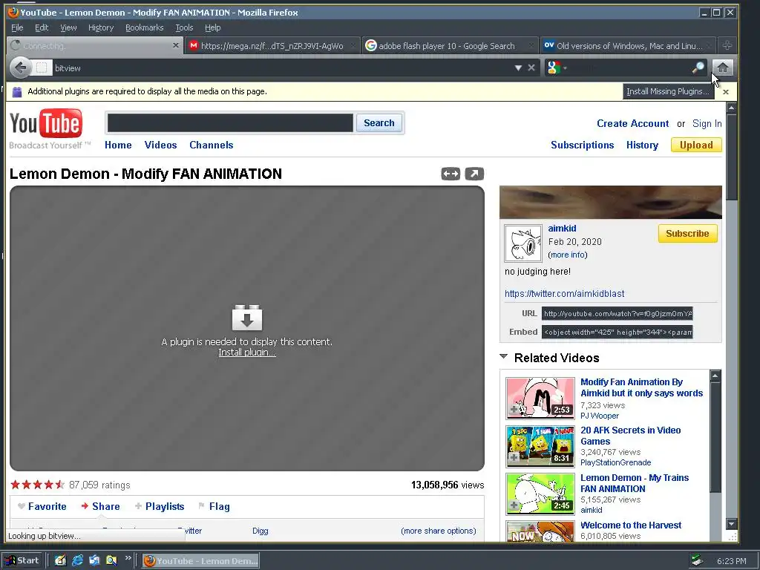Rate the video using the star rating
The width and height of the screenshot is (760, 570).
38,484
